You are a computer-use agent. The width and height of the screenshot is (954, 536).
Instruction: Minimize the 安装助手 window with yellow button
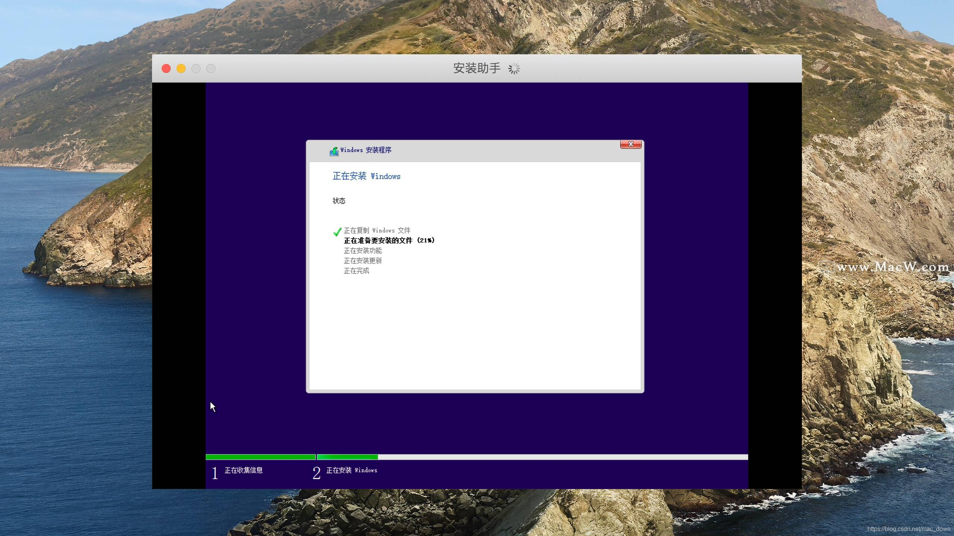pyautogui.click(x=181, y=68)
